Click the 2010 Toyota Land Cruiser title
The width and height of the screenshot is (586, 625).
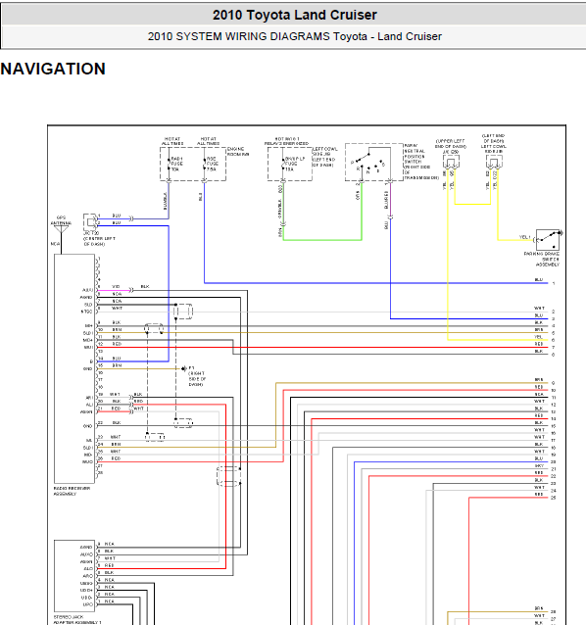pos(295,15)
